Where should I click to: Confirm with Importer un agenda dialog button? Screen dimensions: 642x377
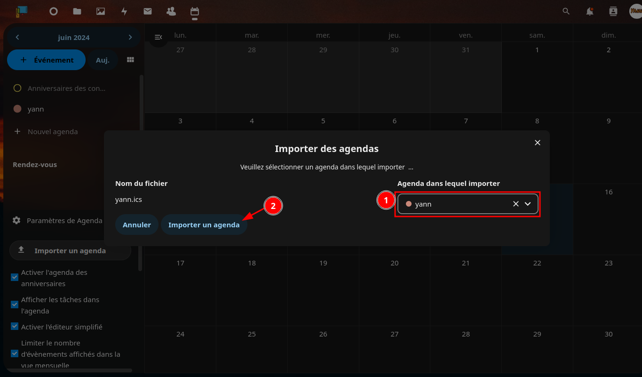[x=204, y=225]
